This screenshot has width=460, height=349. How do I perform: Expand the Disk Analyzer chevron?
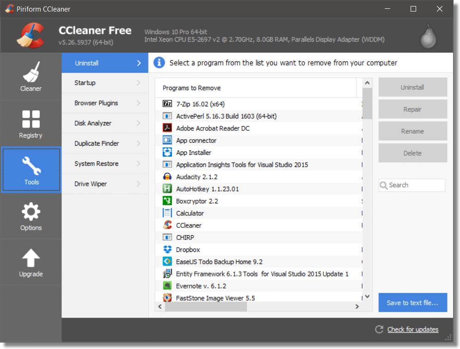(x=139, y=123)
